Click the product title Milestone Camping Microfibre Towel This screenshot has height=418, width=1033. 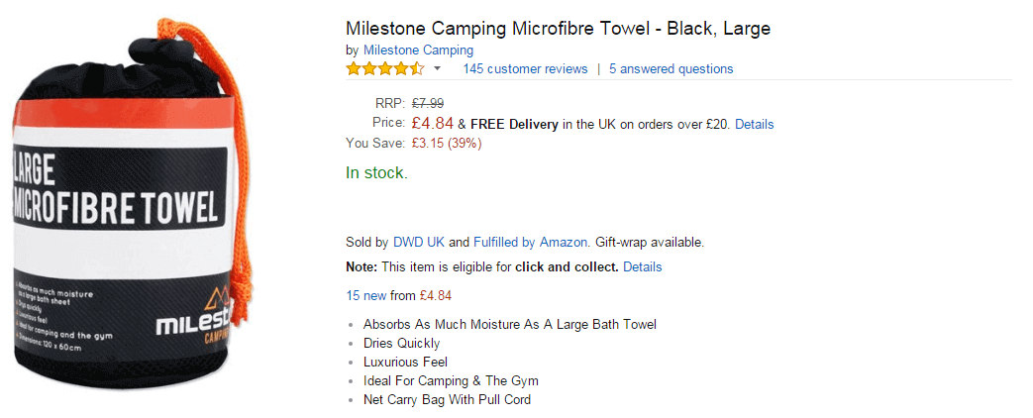point(558,29)
